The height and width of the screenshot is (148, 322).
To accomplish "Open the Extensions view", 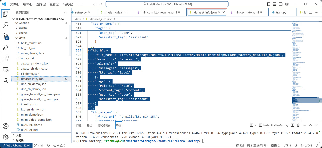I will pos(6,59).
